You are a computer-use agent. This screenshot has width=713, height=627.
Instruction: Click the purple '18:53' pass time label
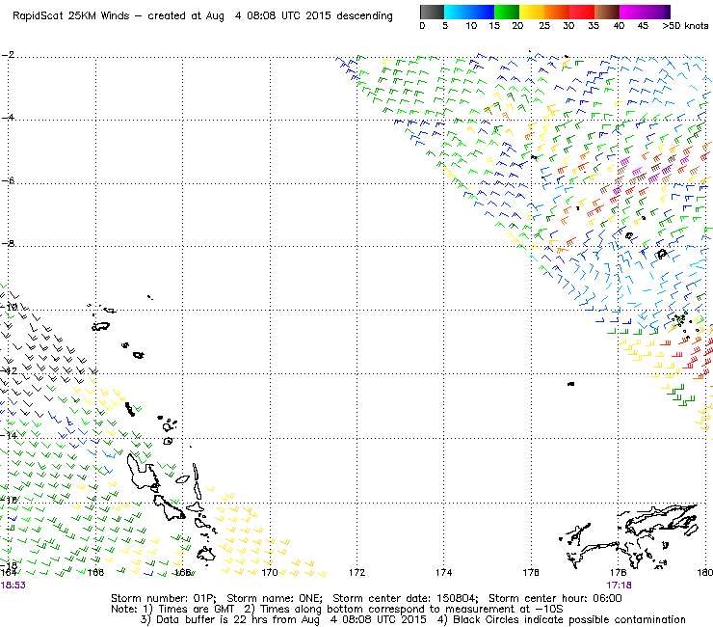coord(13,586)
